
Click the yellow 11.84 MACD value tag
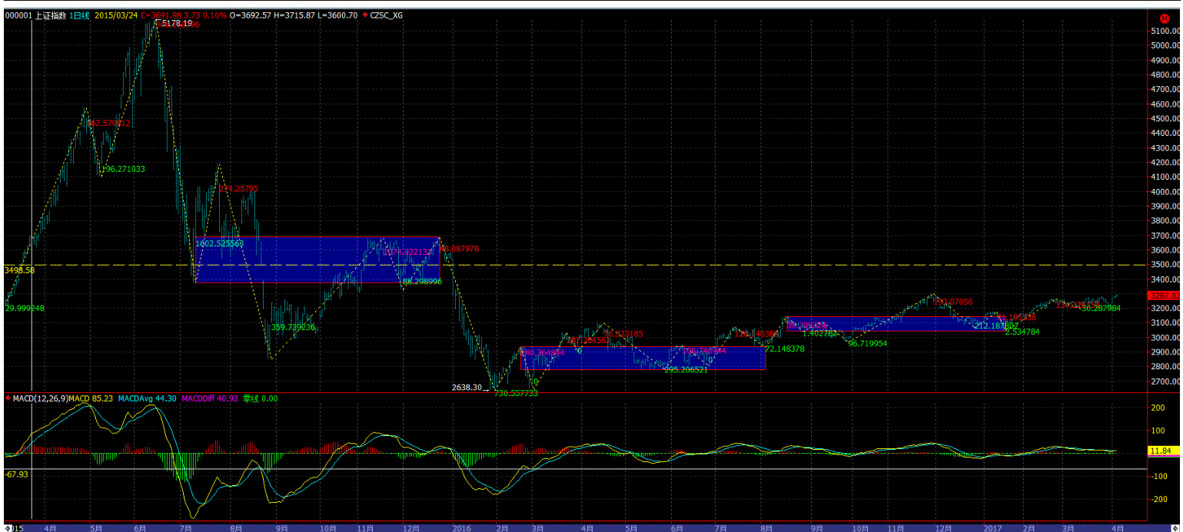1162,451
